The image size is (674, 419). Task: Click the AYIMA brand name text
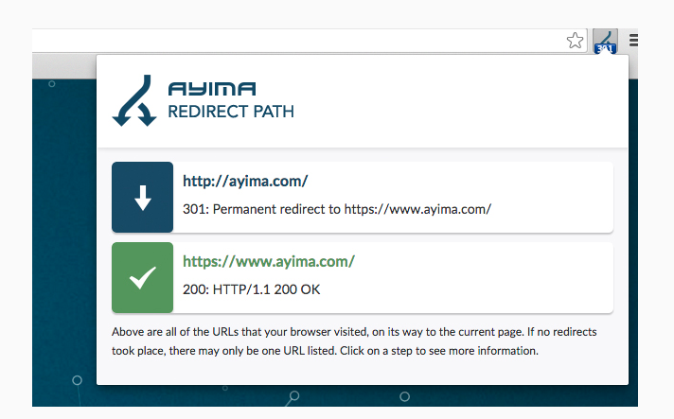(x=212, y=89)
